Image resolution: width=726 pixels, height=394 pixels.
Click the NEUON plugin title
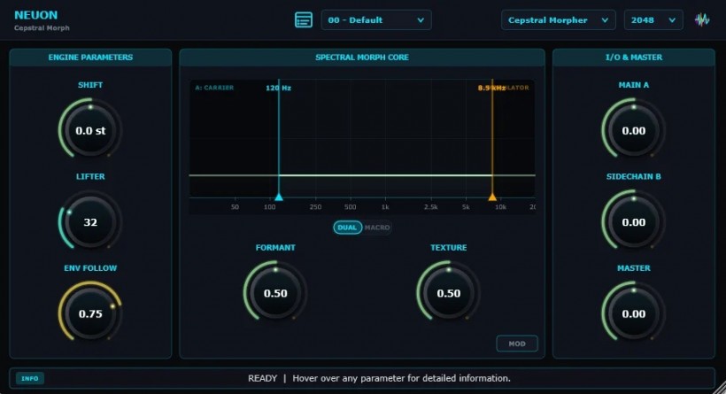[36, 15]
